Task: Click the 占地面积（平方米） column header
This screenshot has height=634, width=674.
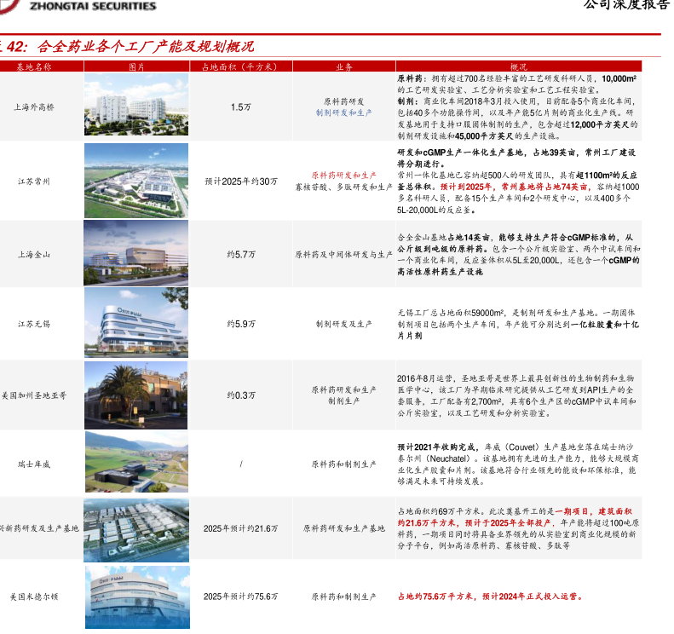Action: click(241, 66)
